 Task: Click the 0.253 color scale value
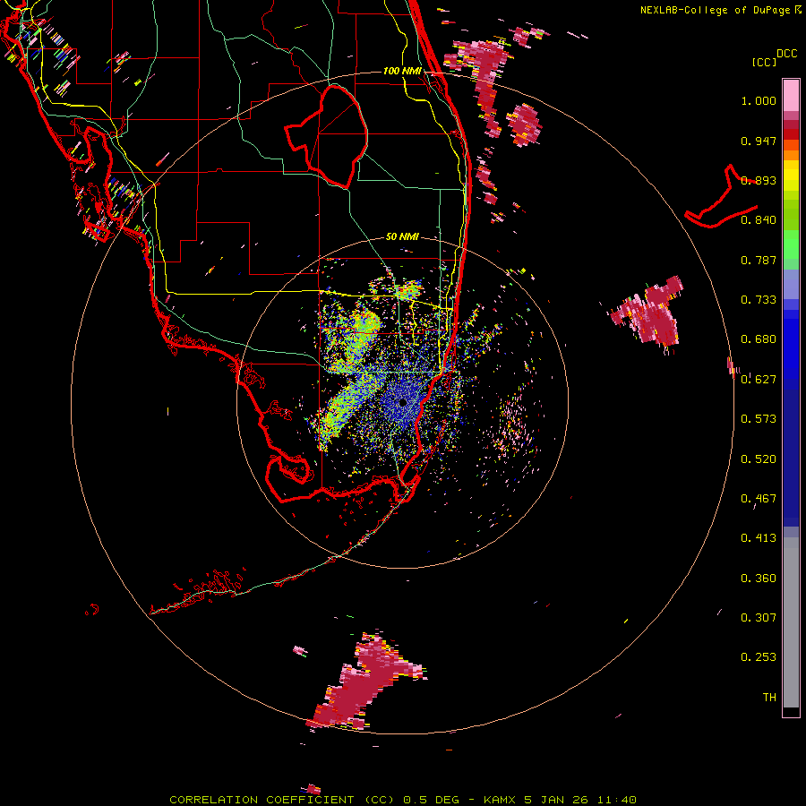pyautogui.click(x=759, y=657)
